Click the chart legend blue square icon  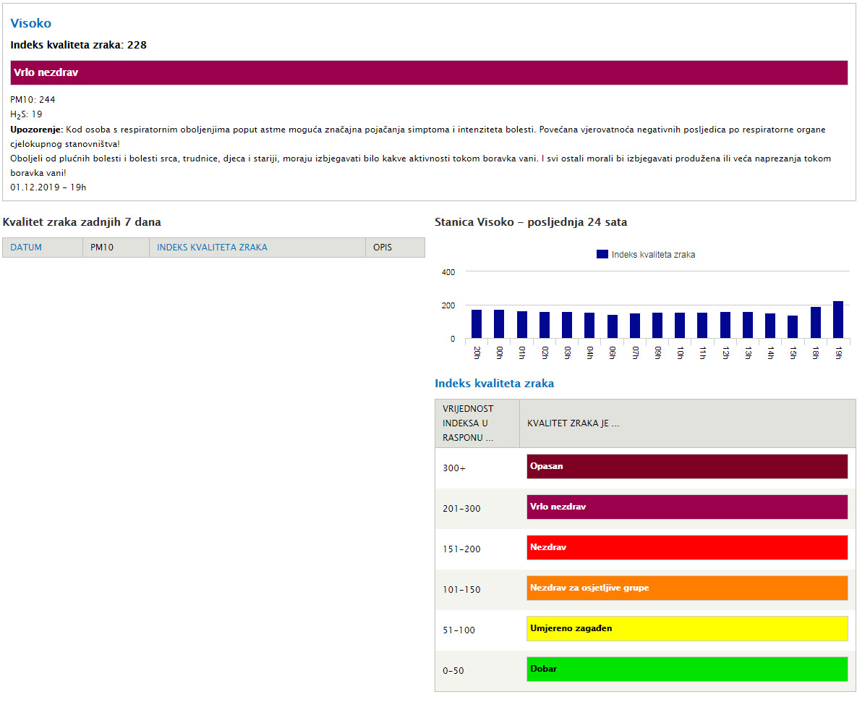pos(602,254)
